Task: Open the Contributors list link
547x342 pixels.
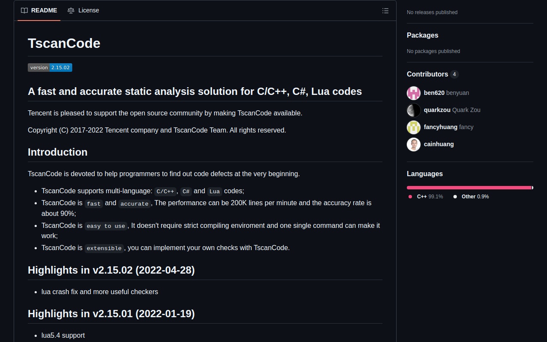Action: click(427, 74)
